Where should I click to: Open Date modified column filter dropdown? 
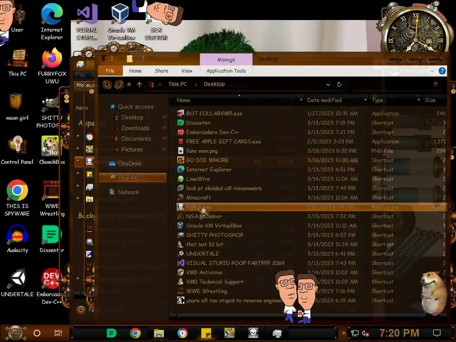[365, 100]
